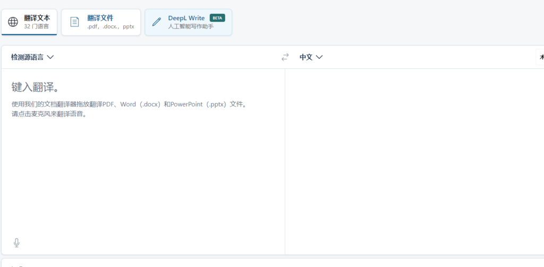Click the globe icon on the translate text tab
Image resolution: width=544 pixels, height=267 pixels.
click(13, 22)
